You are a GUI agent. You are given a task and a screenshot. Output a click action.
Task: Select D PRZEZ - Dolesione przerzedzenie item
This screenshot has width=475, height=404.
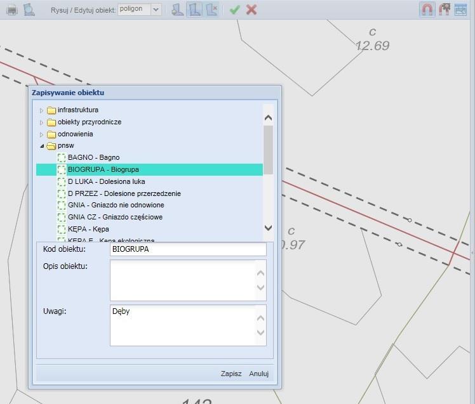149,193
